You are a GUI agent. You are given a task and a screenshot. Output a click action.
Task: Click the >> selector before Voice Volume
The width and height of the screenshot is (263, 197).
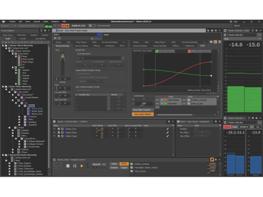point(157,100)
